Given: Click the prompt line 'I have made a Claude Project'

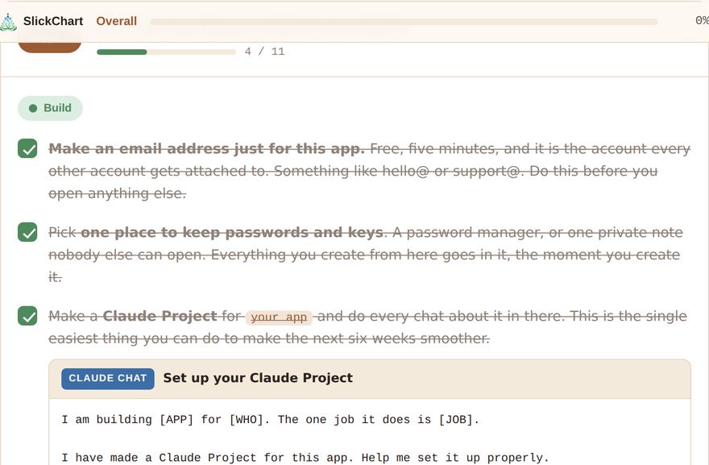Looking at the screenshot, I should click(x=305, y=458).
